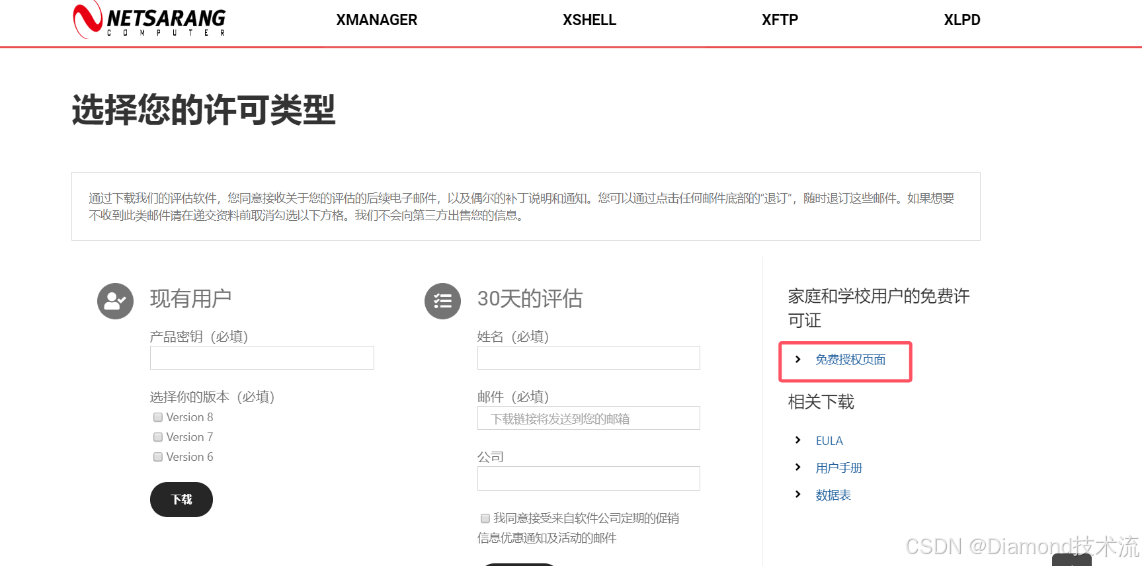Click the chevron beside 免费授权页面

(798, 359)
